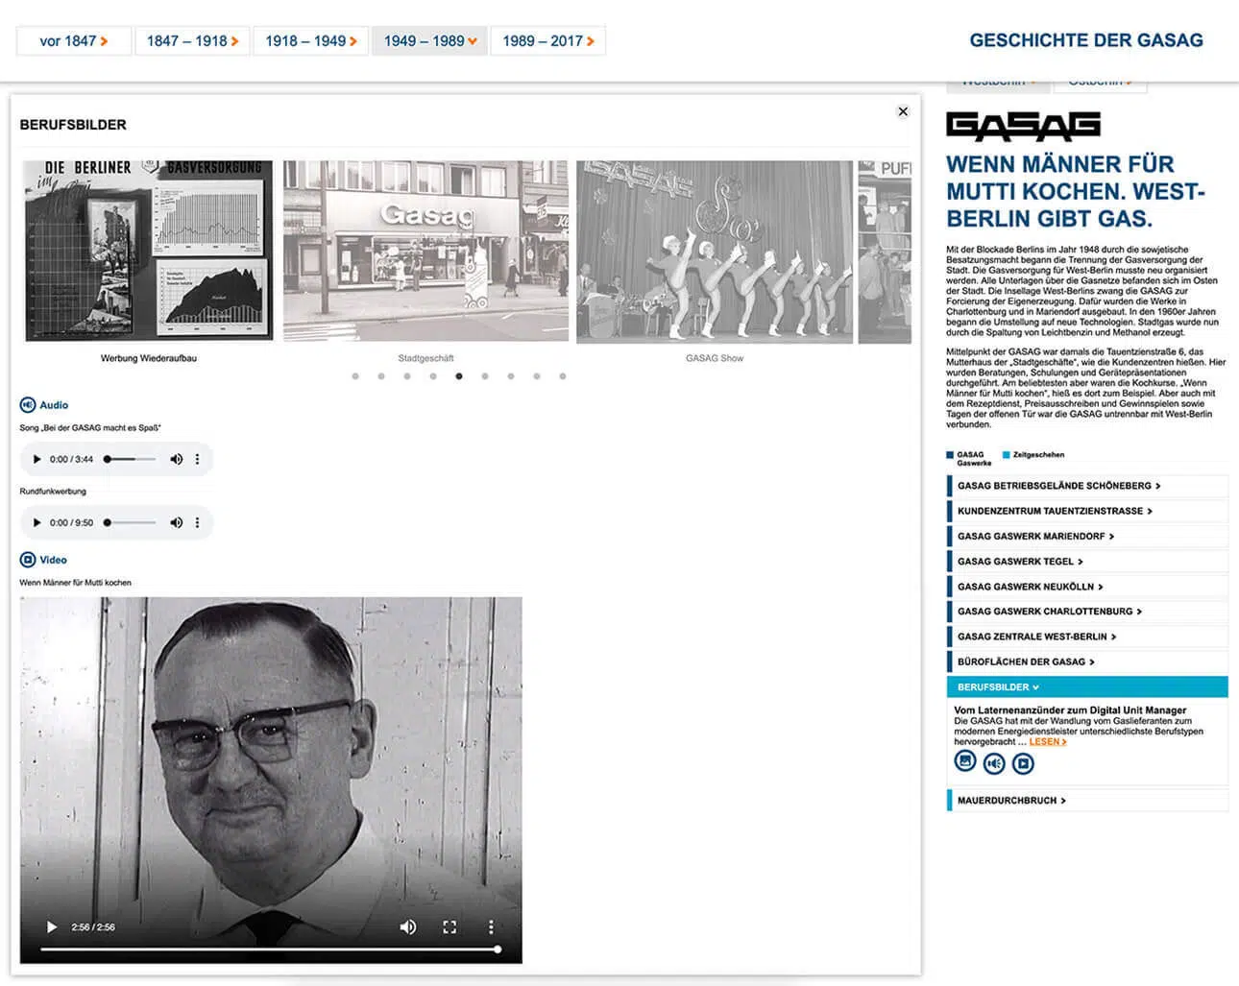The image size is (1239, 986).
Task: Expand the 'Mauerdurchbruch' entry
Action: tap(1087, 801)
